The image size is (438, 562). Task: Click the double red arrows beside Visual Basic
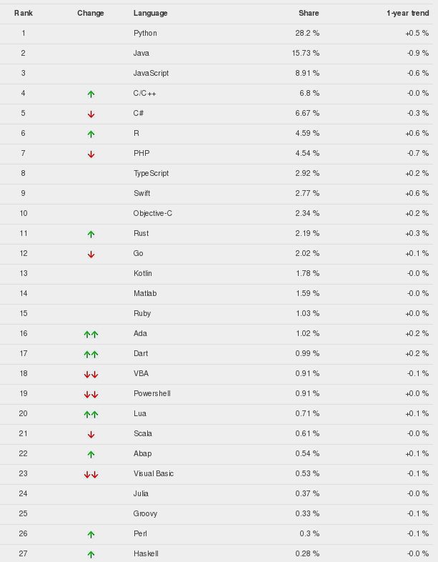click(91, 475)
